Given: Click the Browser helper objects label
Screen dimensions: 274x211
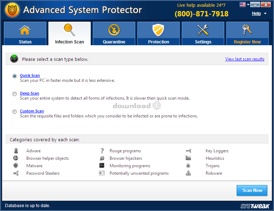Looking at the screenshot, I should coord(48,158).
